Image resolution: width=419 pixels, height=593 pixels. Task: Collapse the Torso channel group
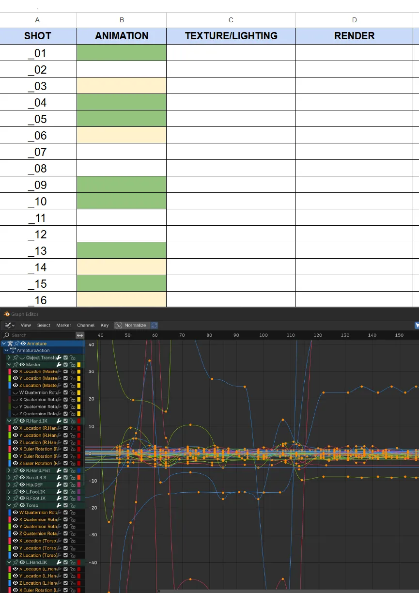(9, 505)
